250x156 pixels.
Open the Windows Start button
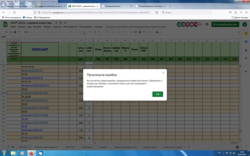click(x=4, y=153)
